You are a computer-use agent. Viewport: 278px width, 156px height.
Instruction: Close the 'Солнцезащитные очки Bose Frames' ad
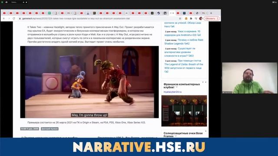pos(205,131)
